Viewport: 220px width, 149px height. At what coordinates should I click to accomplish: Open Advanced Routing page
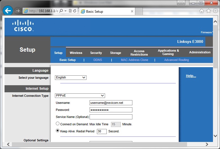click(x=176, y=60)
